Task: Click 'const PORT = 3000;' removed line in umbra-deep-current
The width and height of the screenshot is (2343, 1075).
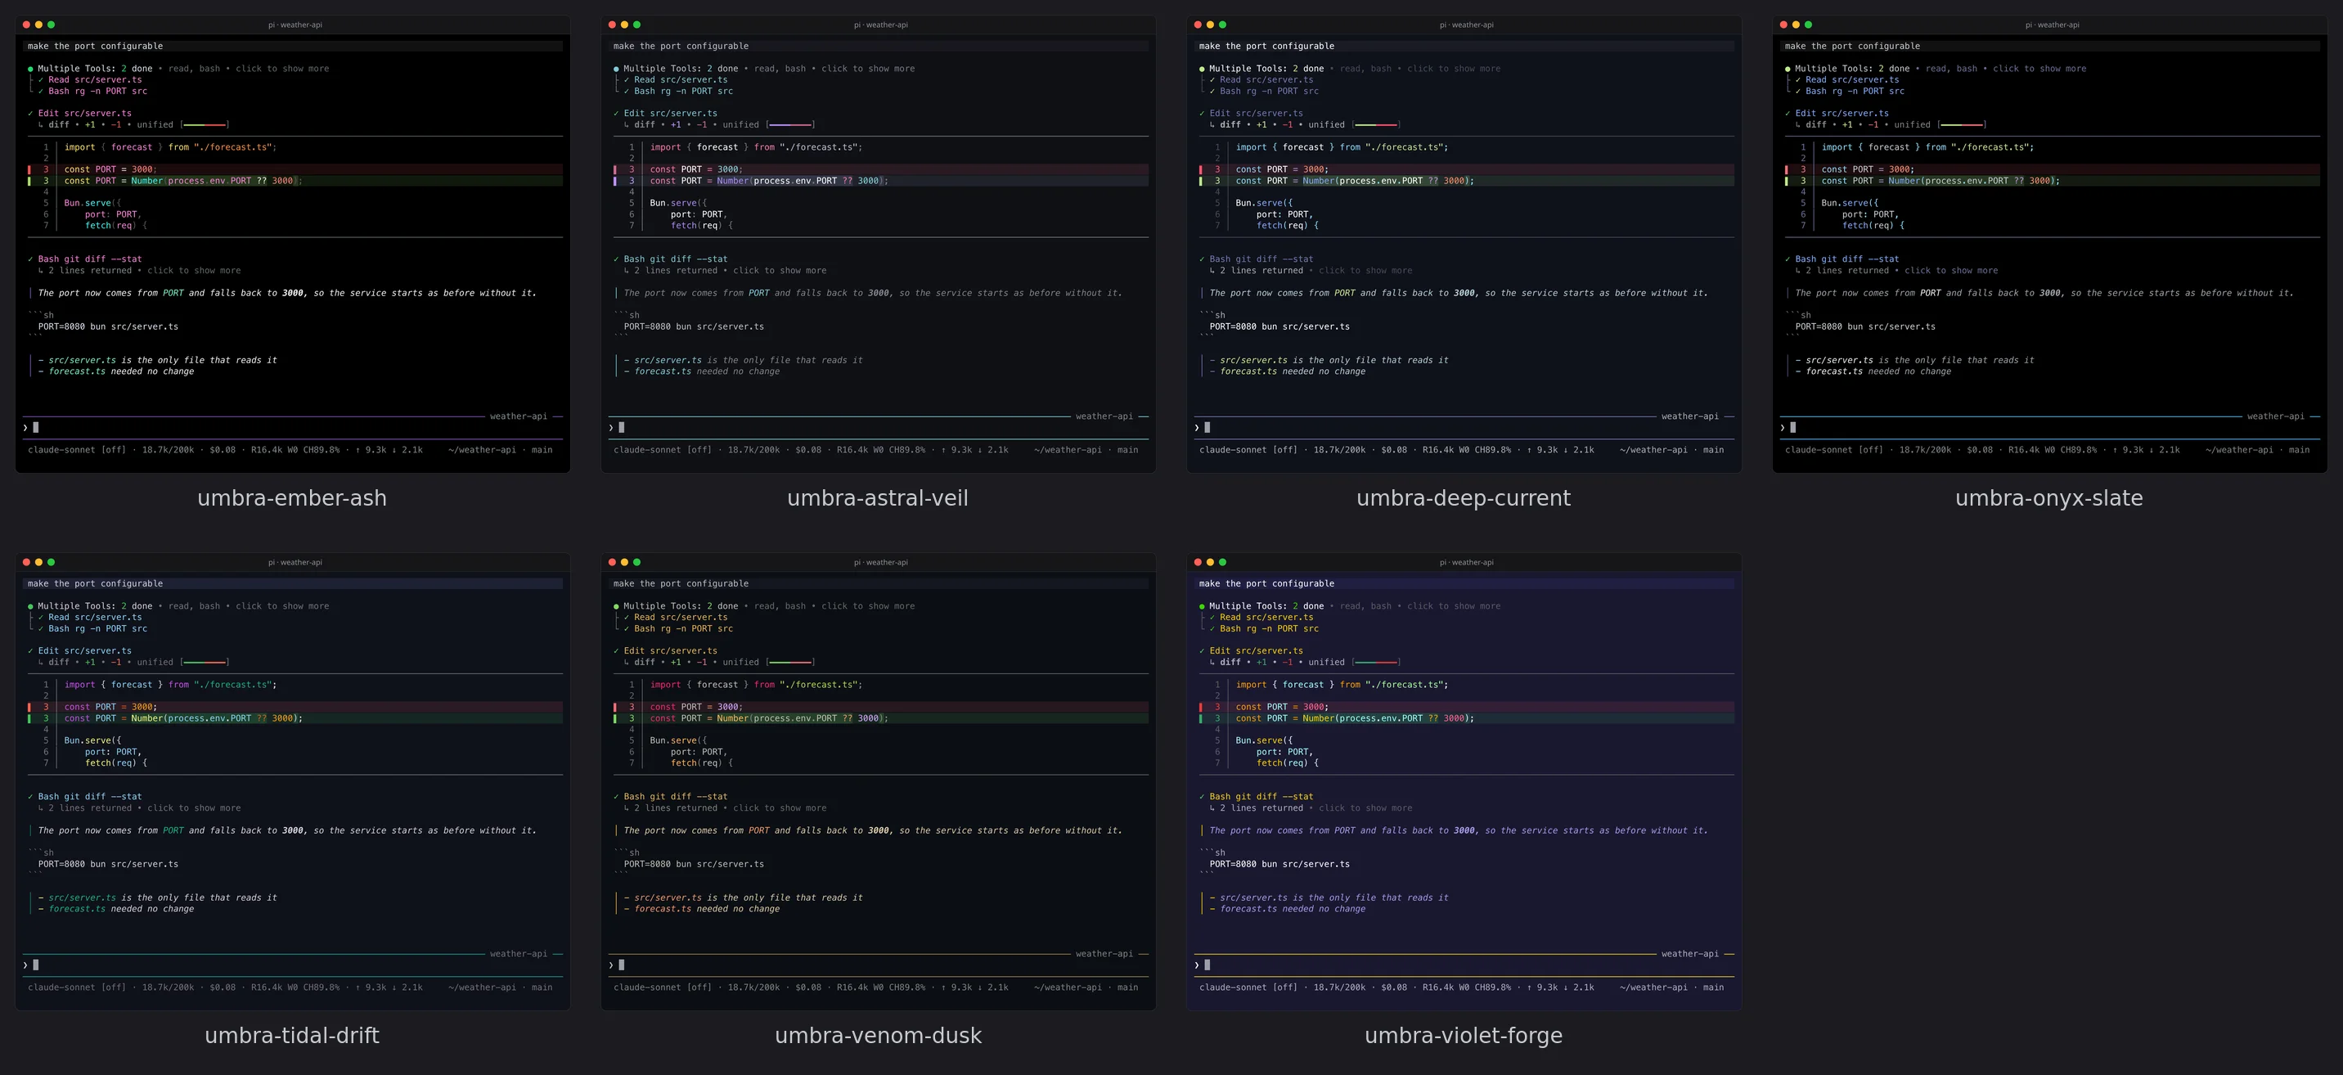Action: click(x=1282, y=169)
